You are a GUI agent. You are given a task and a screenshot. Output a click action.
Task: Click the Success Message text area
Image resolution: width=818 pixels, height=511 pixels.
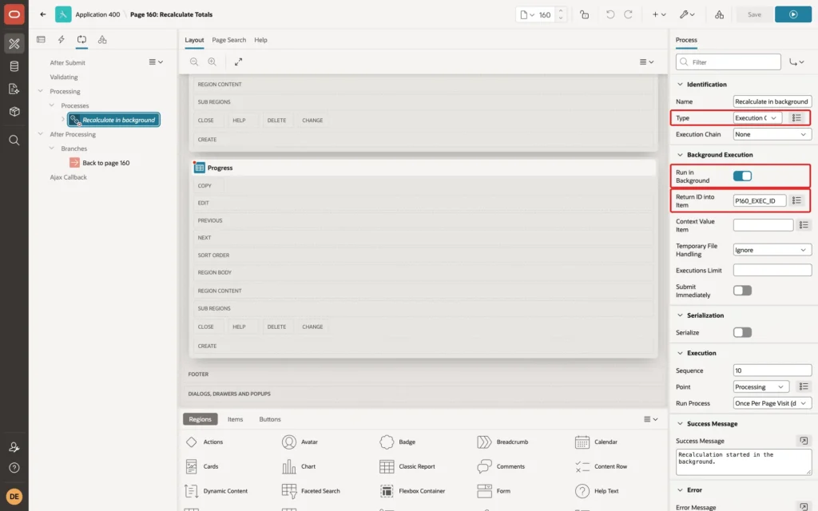click(744, 462)
